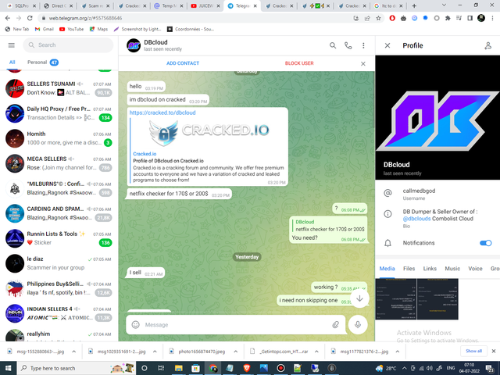Open File Explorer from the taskbar

click(178, 368)
